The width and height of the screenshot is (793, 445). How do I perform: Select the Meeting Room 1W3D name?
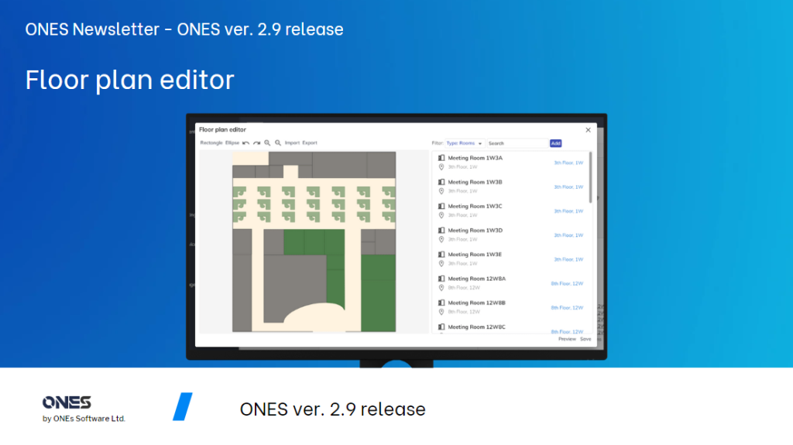point(475,231)
